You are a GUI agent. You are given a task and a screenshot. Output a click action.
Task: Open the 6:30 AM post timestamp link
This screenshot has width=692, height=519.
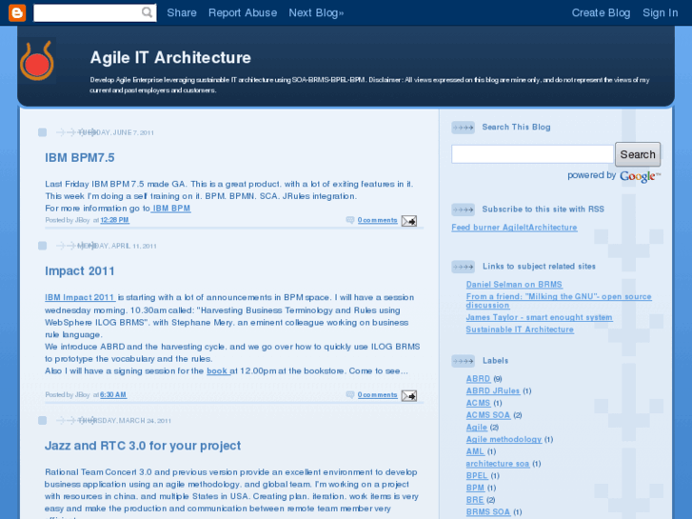click(x=113, y=395)
